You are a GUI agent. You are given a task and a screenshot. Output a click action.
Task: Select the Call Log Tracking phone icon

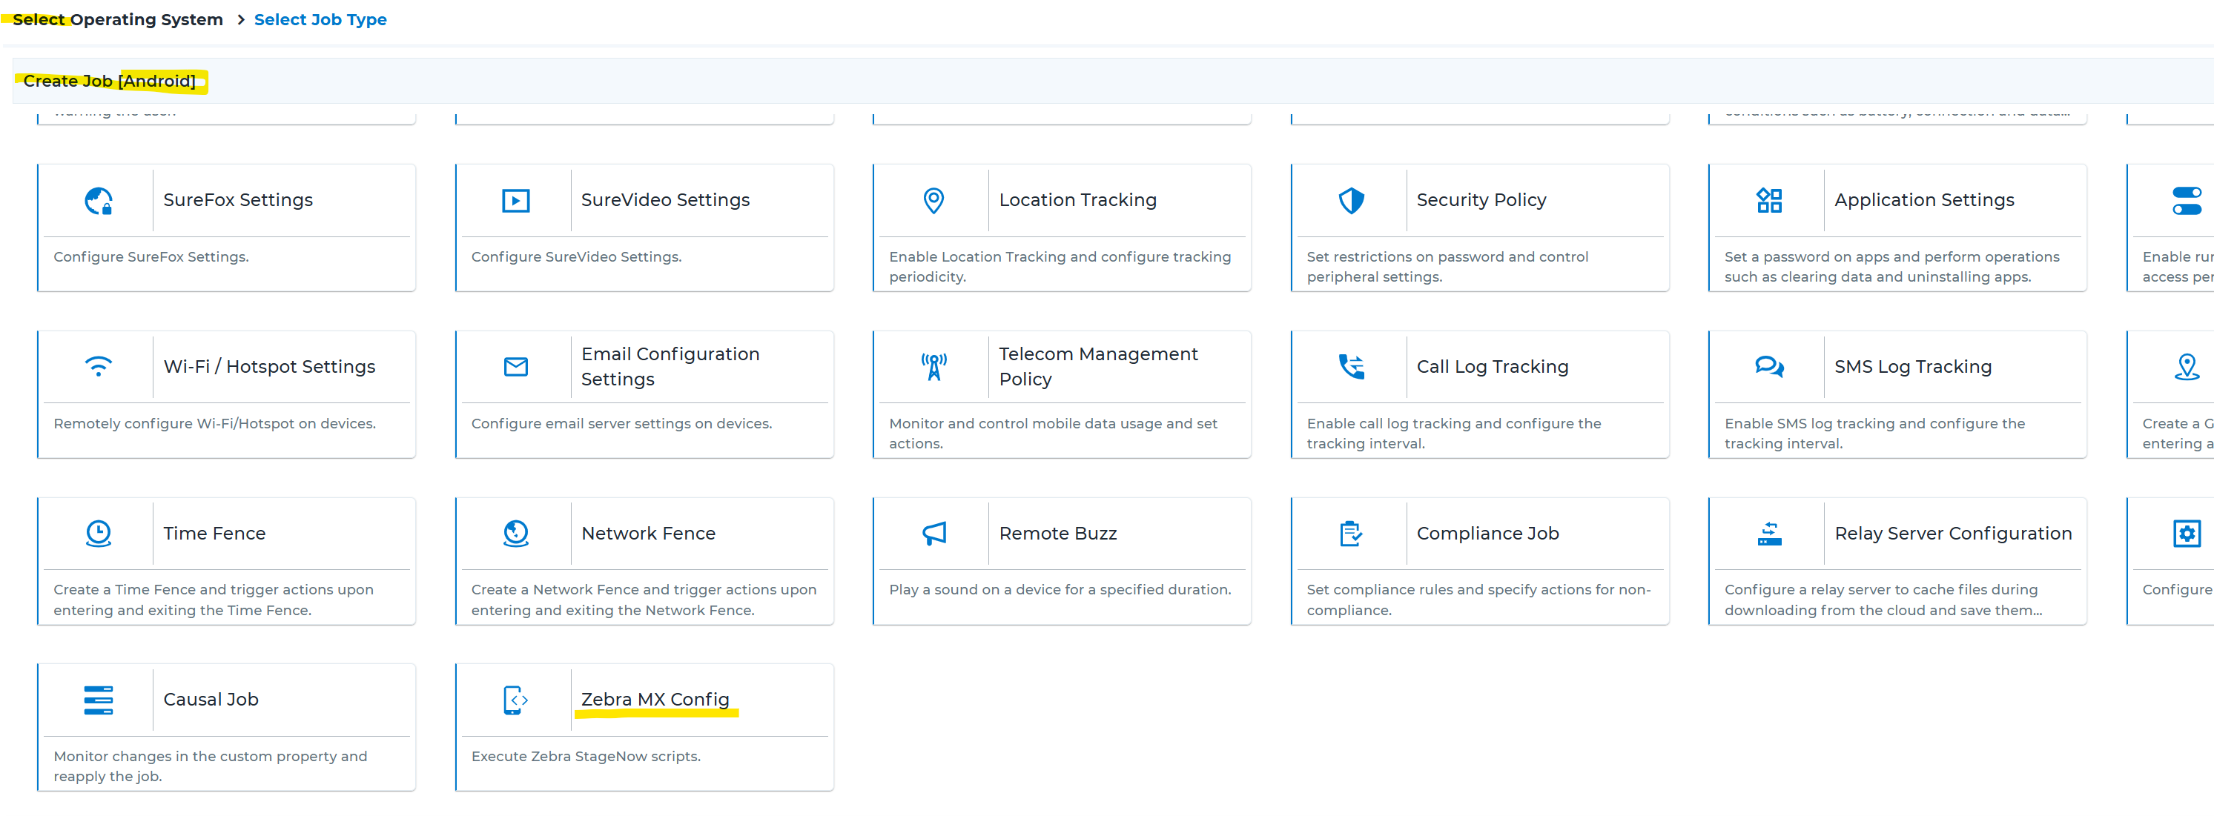point(1351,367)
